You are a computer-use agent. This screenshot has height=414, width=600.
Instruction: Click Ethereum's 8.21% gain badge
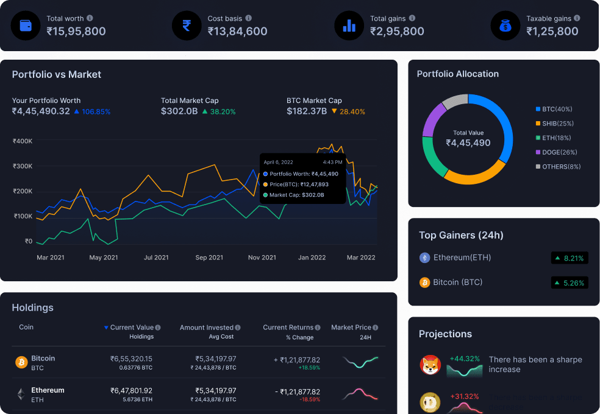570,258
